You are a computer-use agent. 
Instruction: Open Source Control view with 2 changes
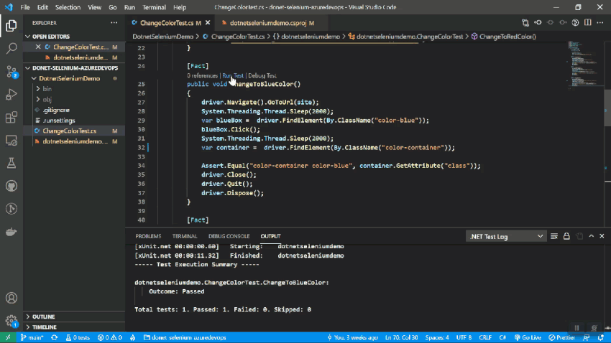pyautogui.click(x=12, y=72)
